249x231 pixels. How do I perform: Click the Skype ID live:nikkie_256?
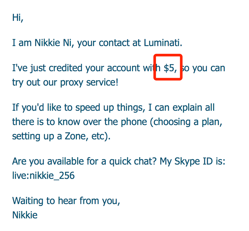(x=43, y=176)
